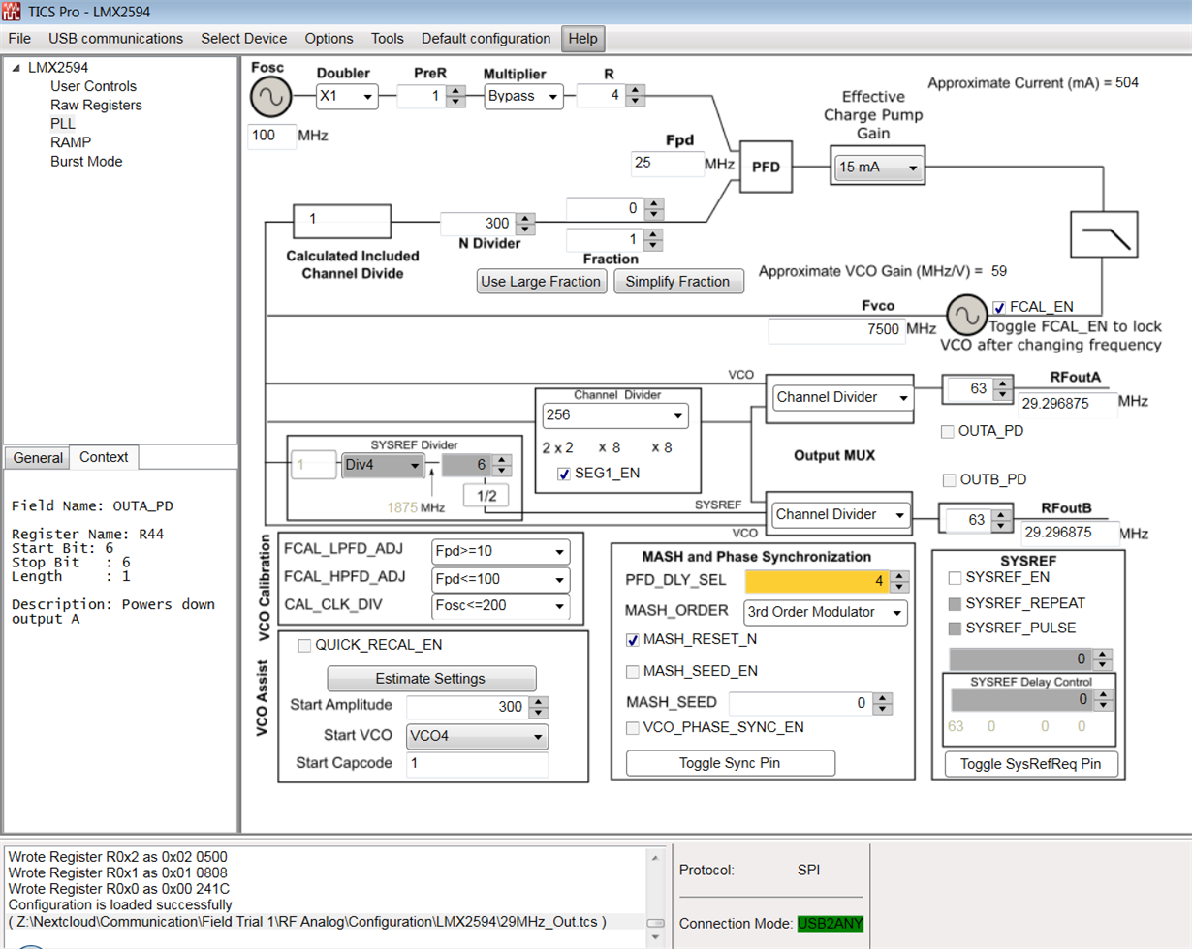Click the Start Capcode input field

477,763
